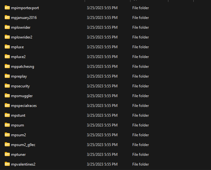Click the mpstunt folder name
This screenshot has height=170, width=211.
[18, 115]
